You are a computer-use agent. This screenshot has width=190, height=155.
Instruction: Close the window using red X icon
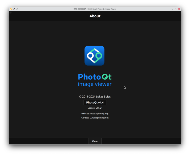pos(179,9)
